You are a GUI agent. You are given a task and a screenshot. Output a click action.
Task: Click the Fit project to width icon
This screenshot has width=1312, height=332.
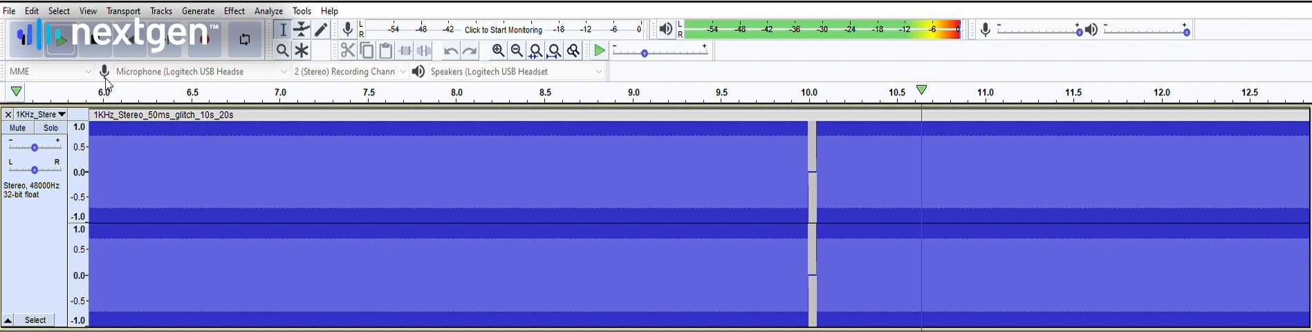554,50
